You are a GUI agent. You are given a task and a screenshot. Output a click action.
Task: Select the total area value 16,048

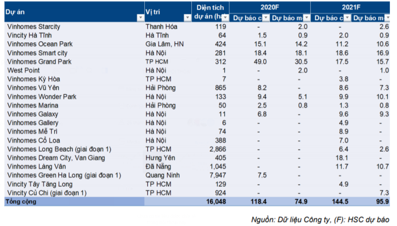pyautogui.click(x=215, y=202)
